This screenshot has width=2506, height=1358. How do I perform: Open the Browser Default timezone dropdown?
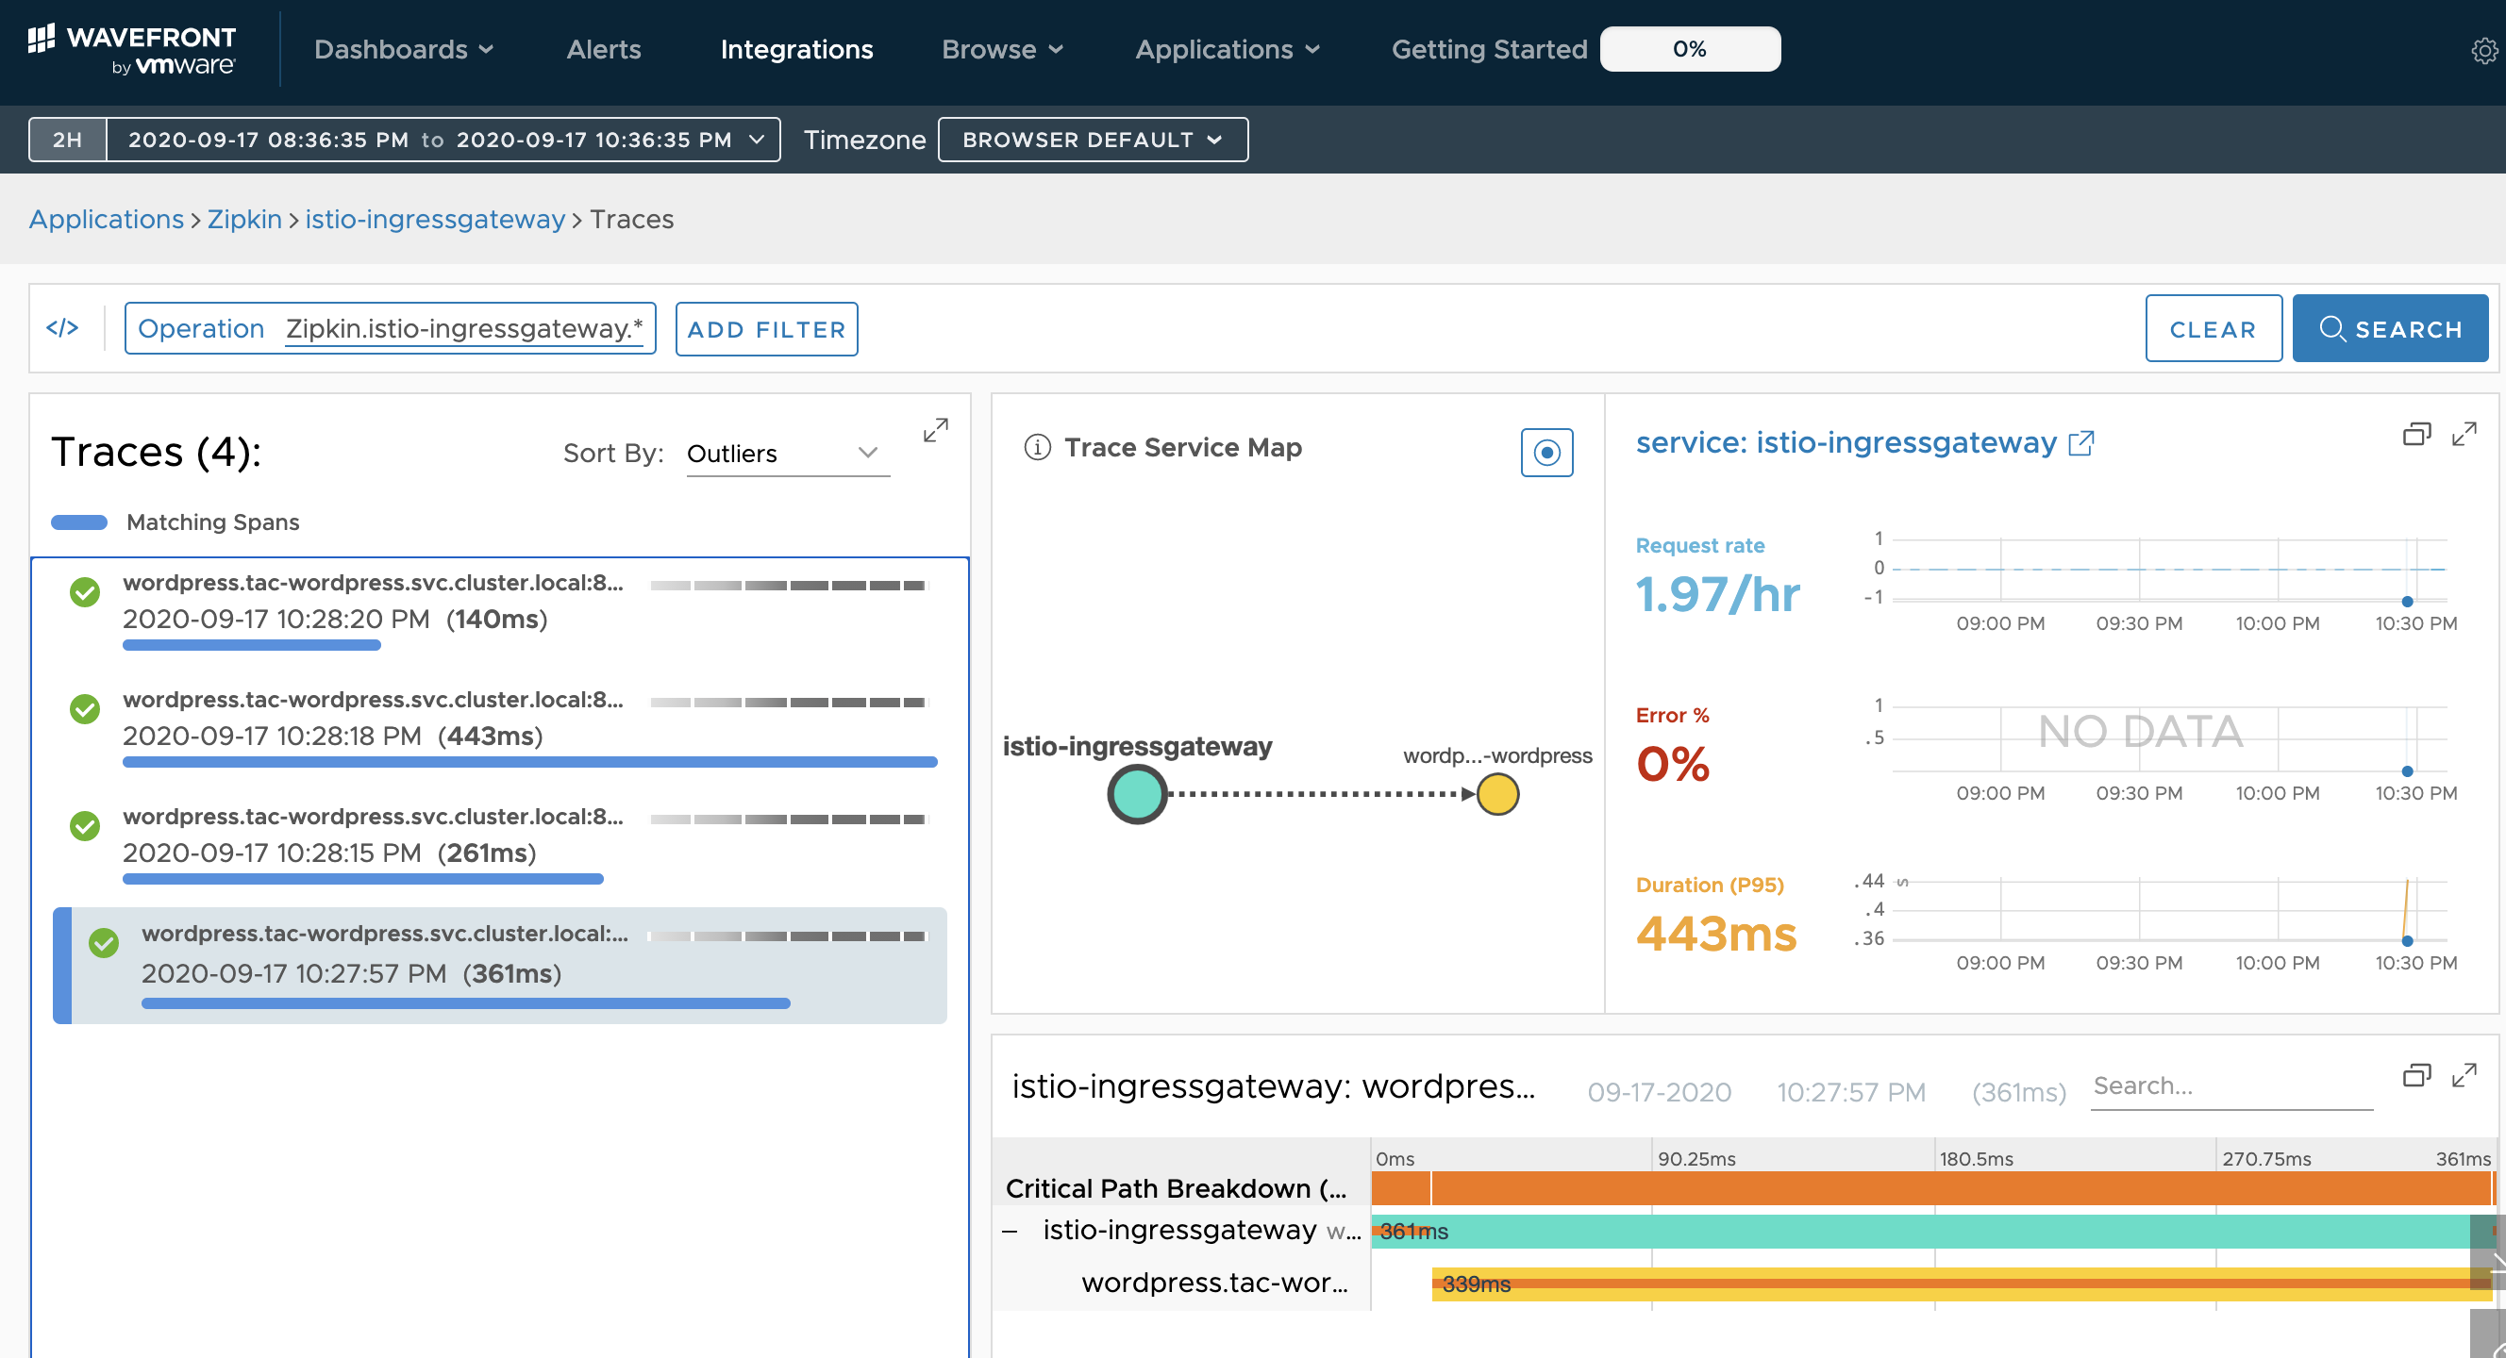[1093, 140]
